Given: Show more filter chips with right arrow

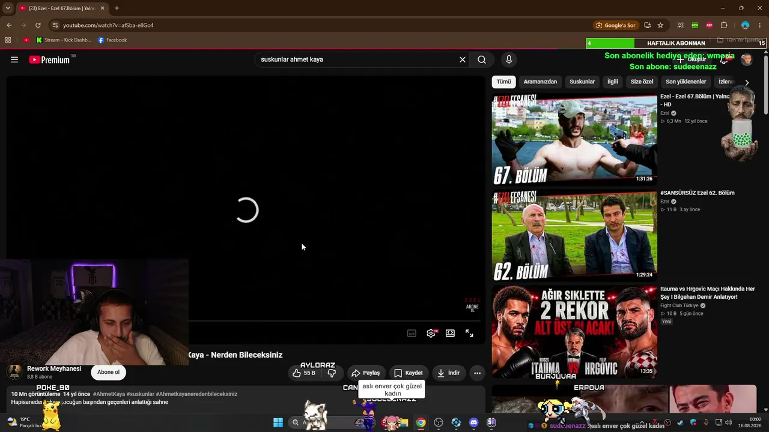Looking at the screenshot, I should pyautogui.click(x=747, y=82).
